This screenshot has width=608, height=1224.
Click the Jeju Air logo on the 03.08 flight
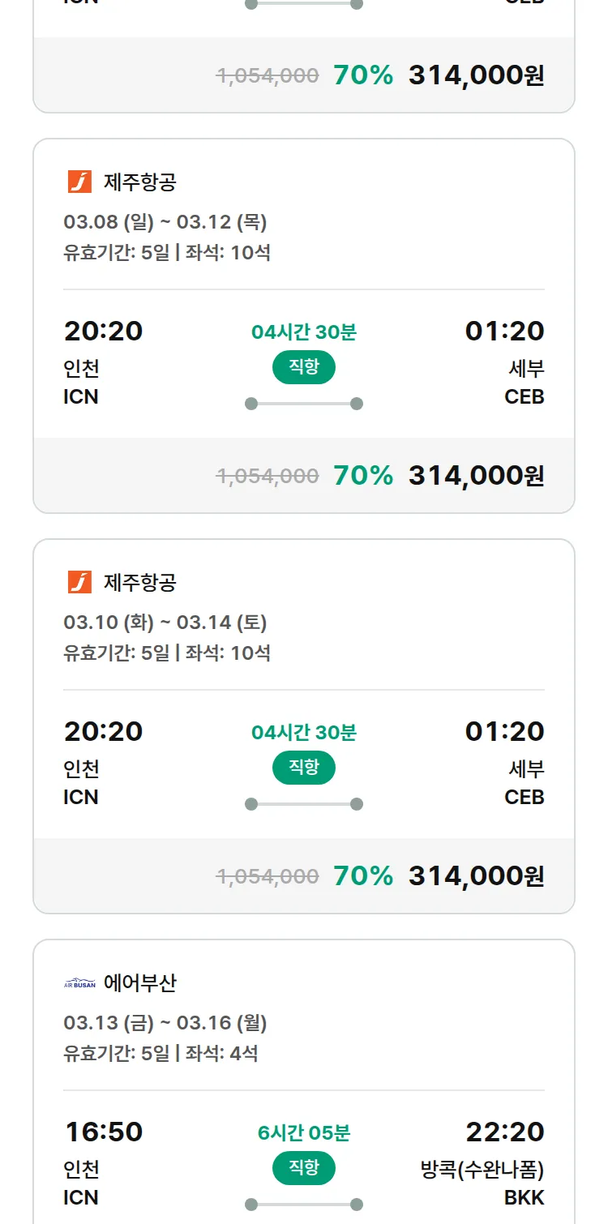(79, 182)
